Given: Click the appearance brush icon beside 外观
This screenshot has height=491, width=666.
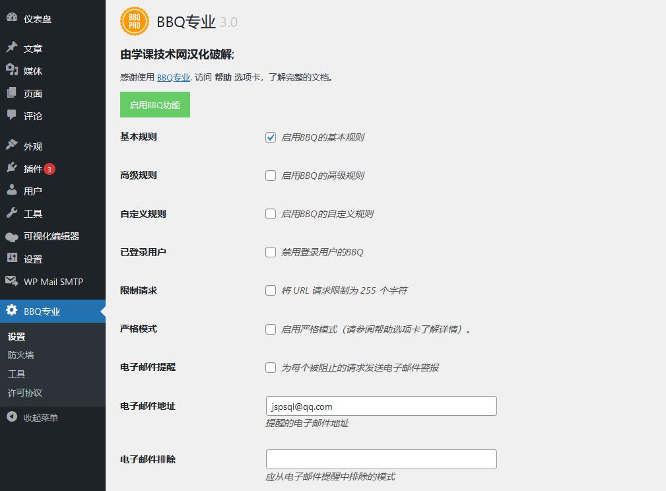Looking at the screenshot, I should 12,145.
